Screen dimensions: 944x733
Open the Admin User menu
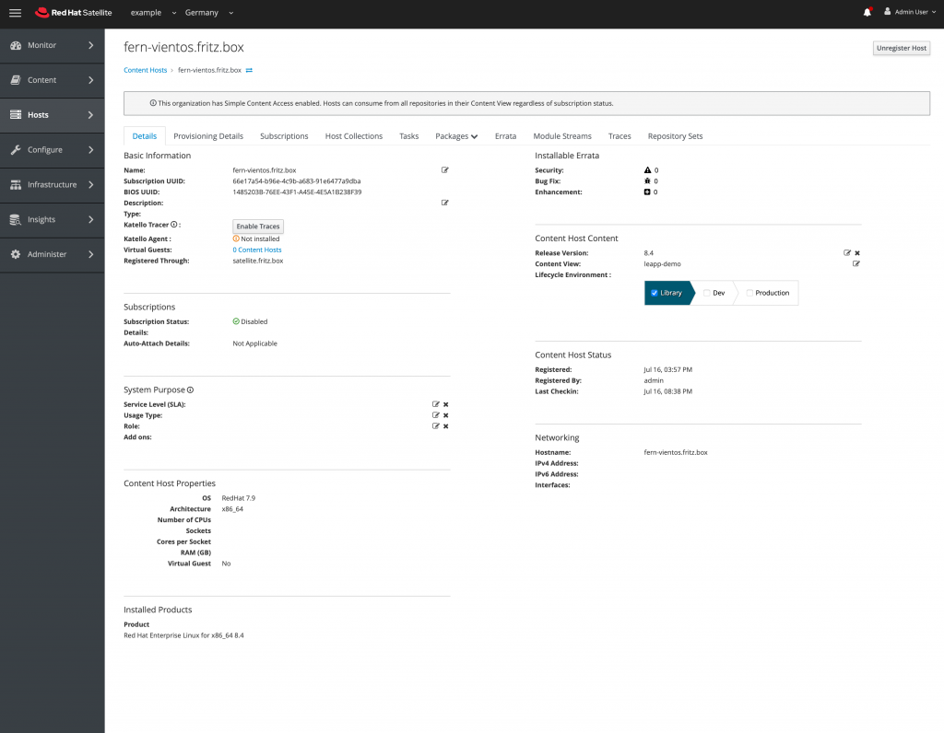(x=910, y=12)
